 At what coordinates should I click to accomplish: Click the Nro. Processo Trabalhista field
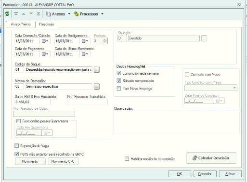click(87, 102)
